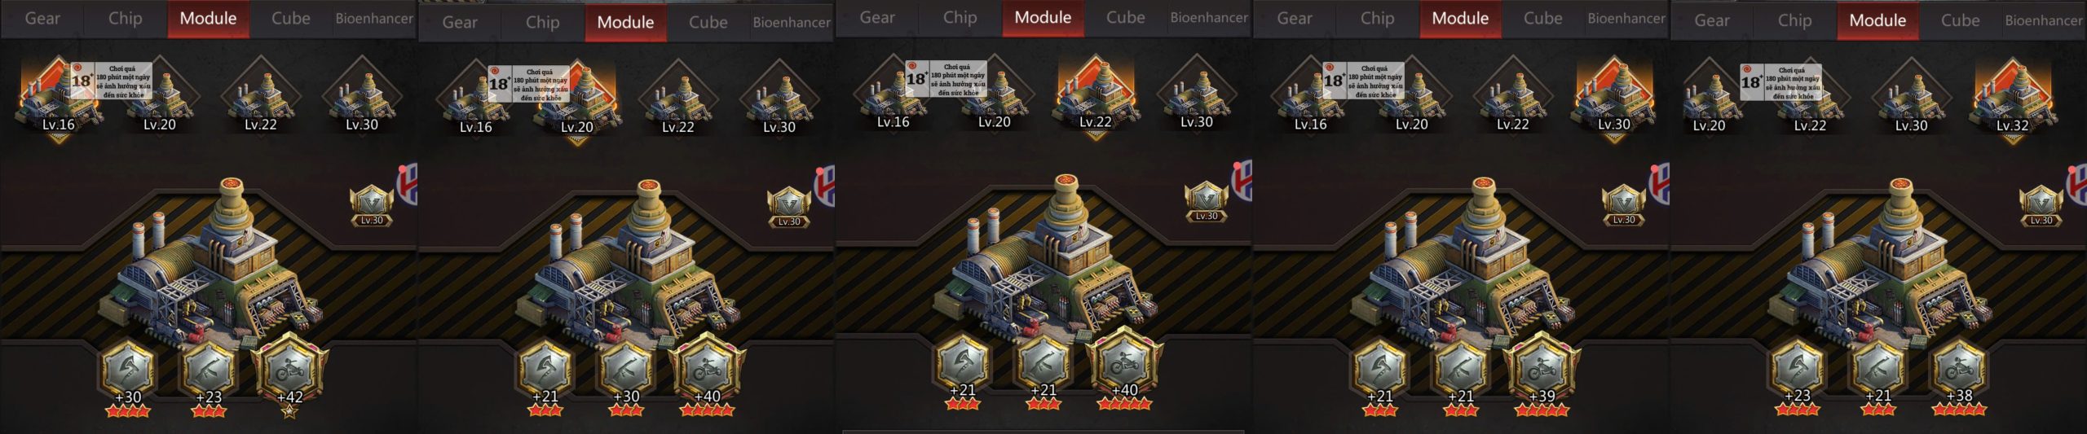Click the large factory building in middle panel

click(1050, 261)
